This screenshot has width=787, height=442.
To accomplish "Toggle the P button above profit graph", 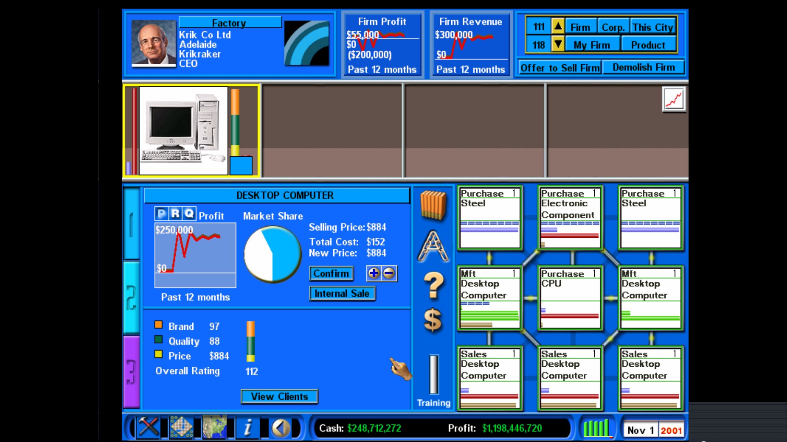I will [161, 214].
